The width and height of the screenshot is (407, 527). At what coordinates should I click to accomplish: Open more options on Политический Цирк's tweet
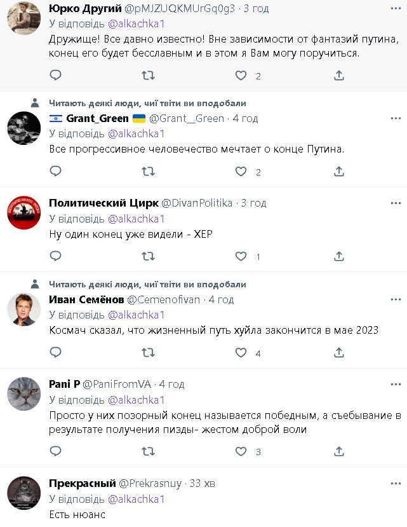[x=395, y=203]
